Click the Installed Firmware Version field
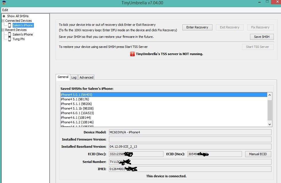The image size is (281, 183). coord(190,139)
